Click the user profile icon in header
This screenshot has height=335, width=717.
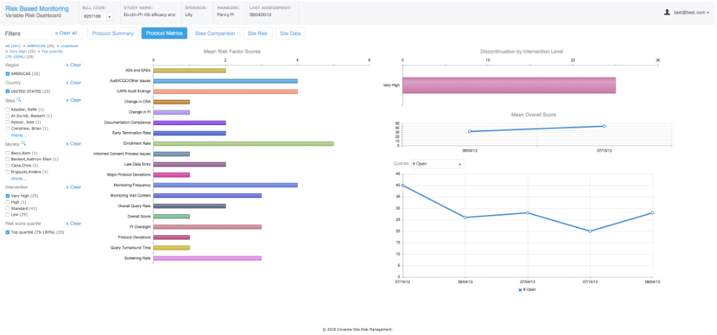coord(667,13)
